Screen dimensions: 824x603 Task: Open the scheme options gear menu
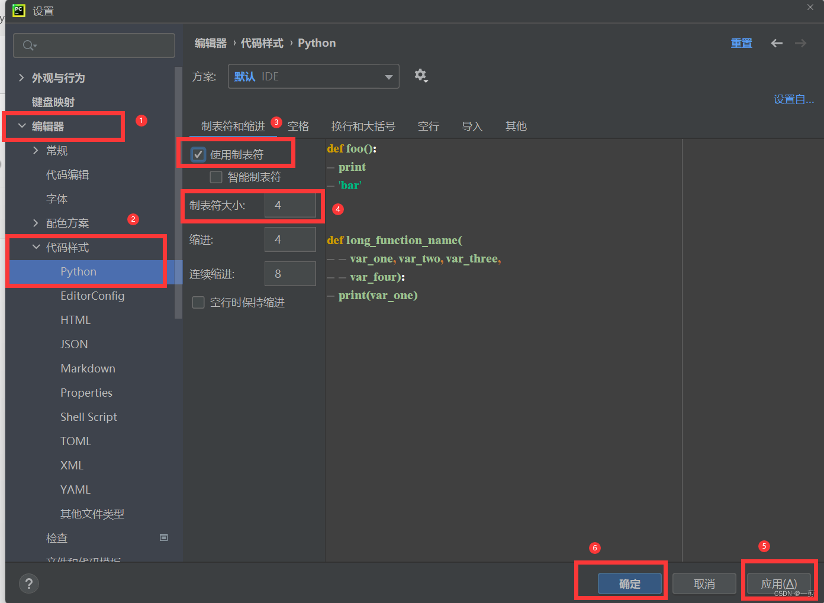[x=421, y=76]
